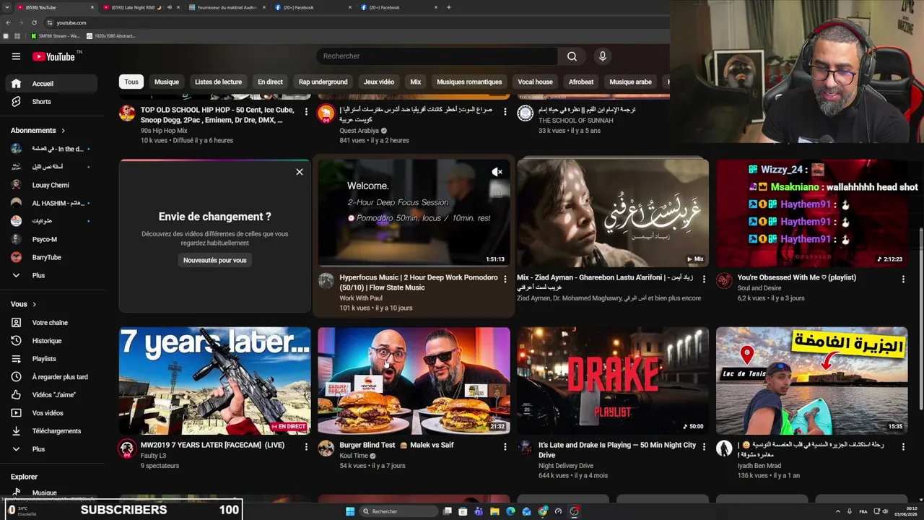Viewport: 924px width, 520px height.
Task: Open the browser tab search dropdown
Action: click(x=8, y=7)
